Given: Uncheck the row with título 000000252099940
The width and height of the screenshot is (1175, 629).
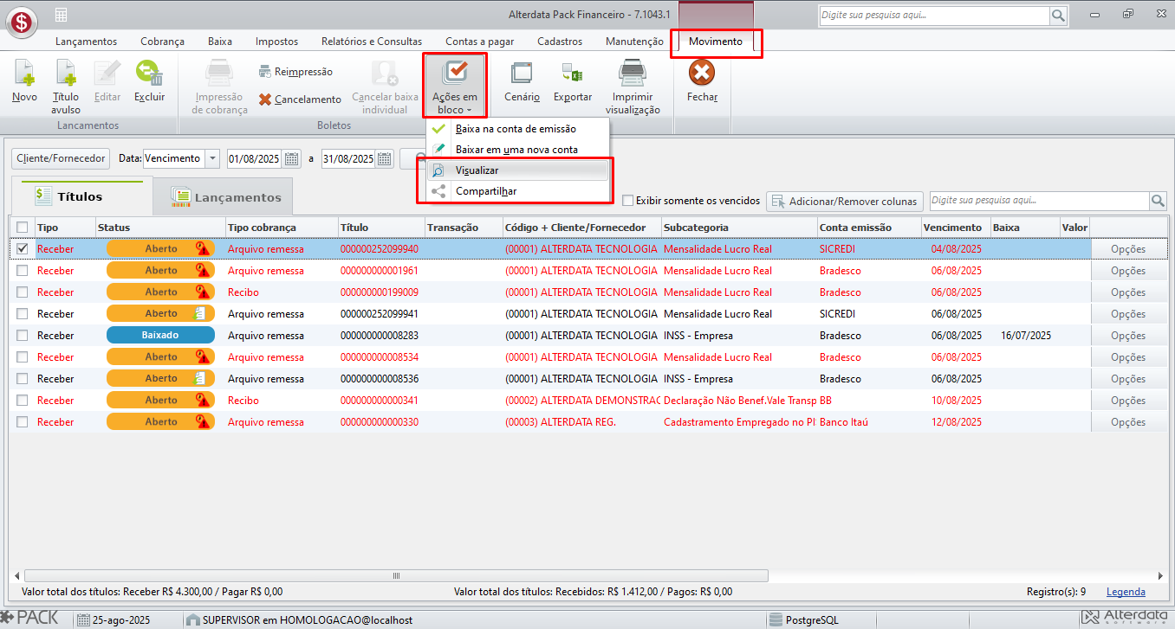Looking at the screenshot, I should (x=23, y=249).
